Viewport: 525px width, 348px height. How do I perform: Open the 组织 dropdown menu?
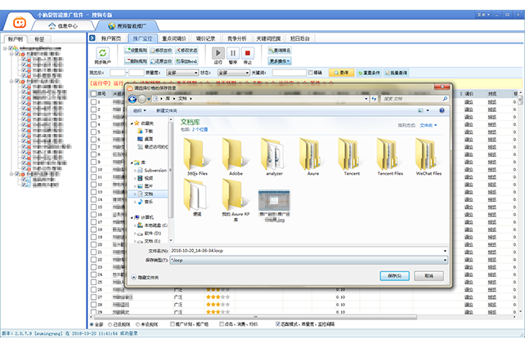(x=139, y=109)
